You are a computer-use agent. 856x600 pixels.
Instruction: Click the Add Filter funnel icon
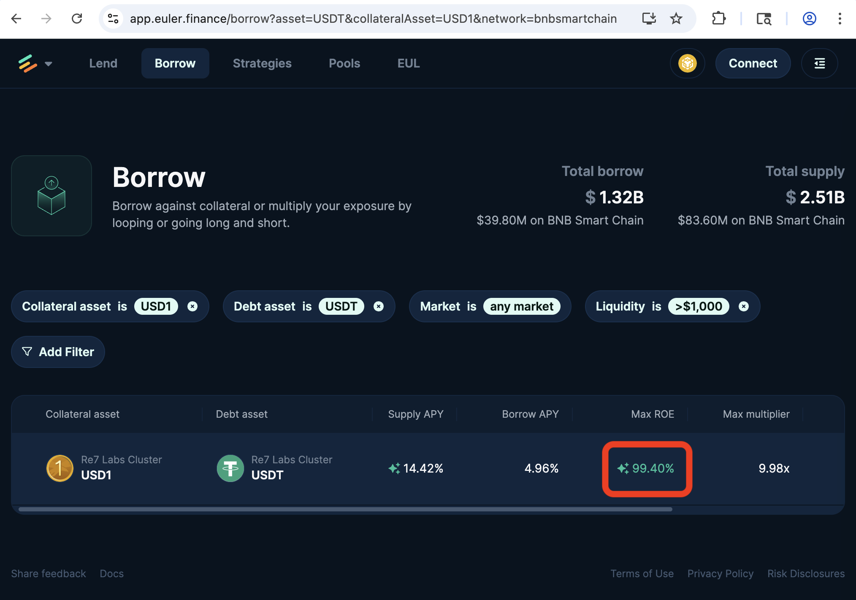click(27, 351)
